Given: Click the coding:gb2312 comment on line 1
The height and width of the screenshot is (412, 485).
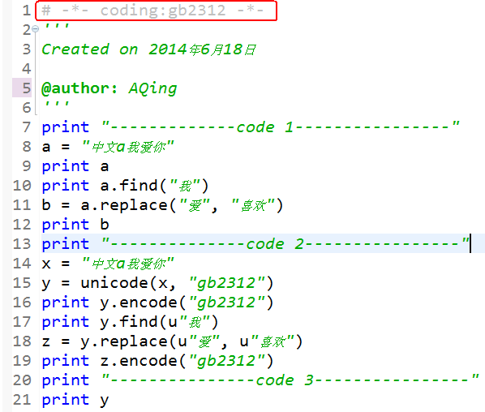Looking at the screenshot, I should pyautogui.click(x=152, y=11).
